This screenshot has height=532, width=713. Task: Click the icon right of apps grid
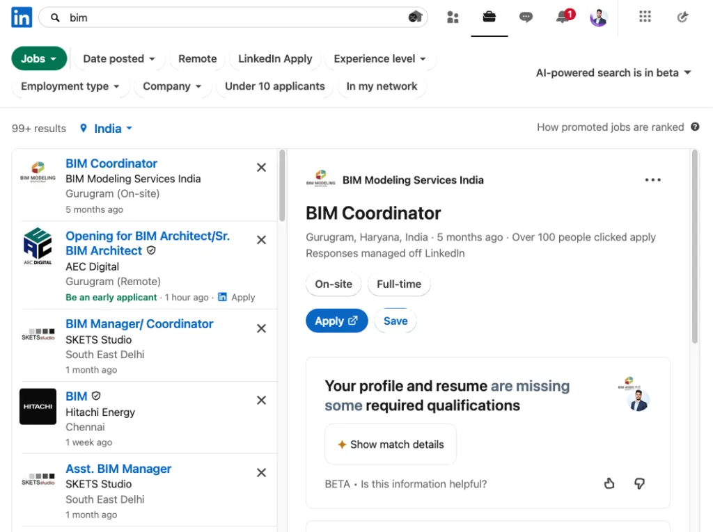pyautogui.click(x=682, y=17)
